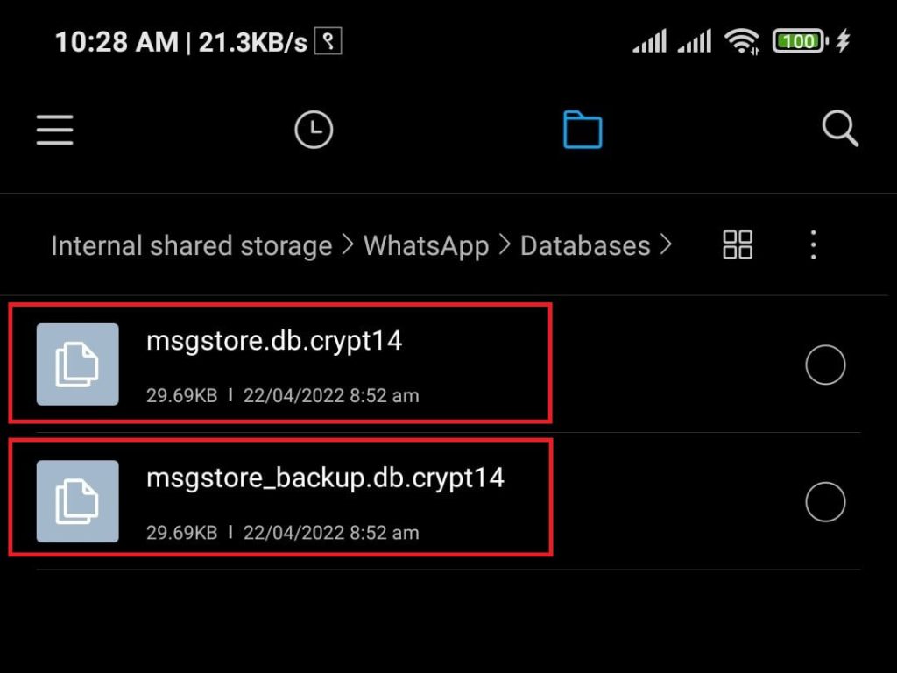This screenshot has height=673, width=897.
Task: Select the msgstore_backup.db.crypt14 radio circle
Action: coord(825,502)
